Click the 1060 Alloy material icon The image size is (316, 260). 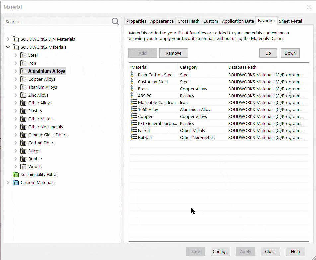pos(134,109)
